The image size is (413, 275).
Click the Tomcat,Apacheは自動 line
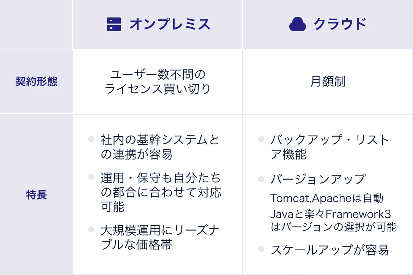coord(327,198)
